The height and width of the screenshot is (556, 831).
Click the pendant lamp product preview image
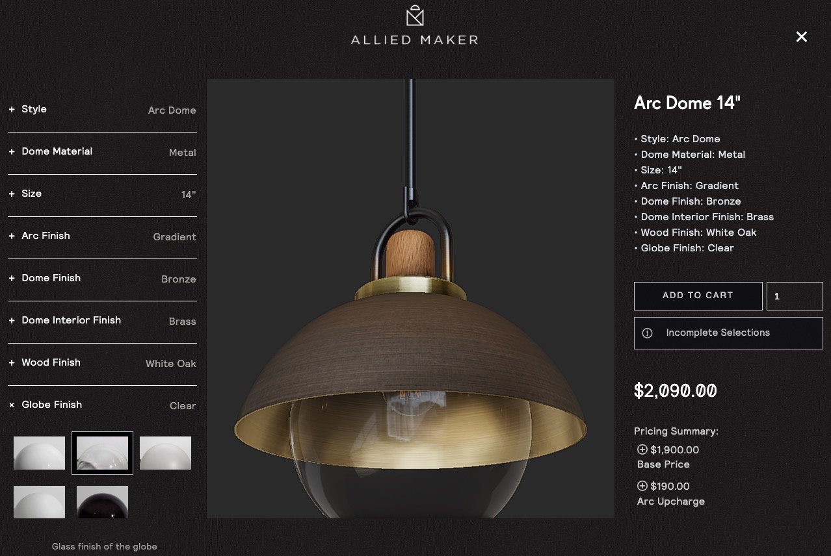coord(410,299)
